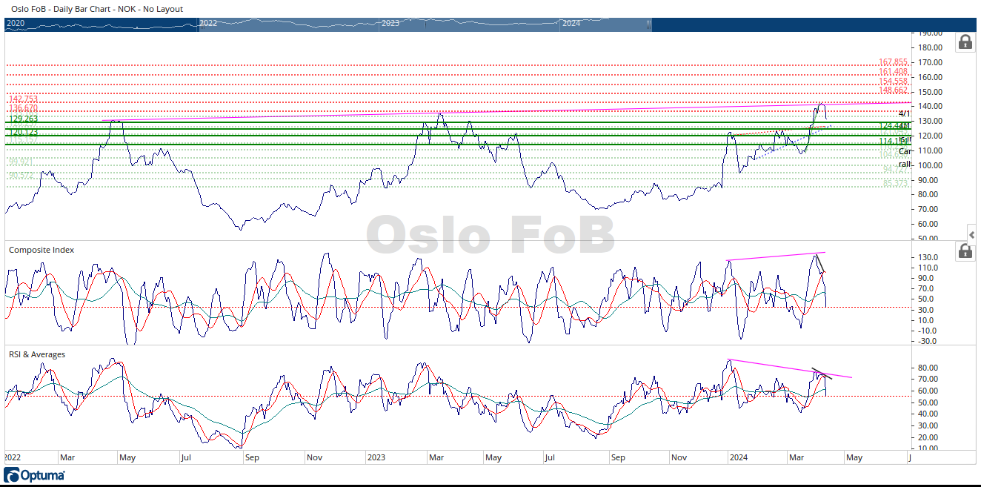
Task: Click the Composite Index pane lock icon
Action: [x=965, y=251]
